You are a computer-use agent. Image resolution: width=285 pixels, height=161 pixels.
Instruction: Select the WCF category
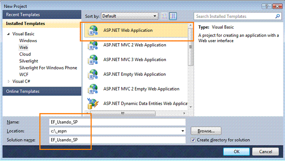(24, 75)
